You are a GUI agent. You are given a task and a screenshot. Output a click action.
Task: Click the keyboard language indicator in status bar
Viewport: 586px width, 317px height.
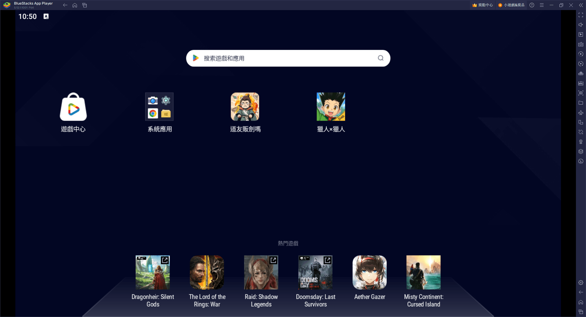pyautogui.click(x=46, y=16)
